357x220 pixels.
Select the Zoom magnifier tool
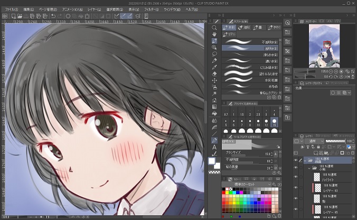pos(214,28)
